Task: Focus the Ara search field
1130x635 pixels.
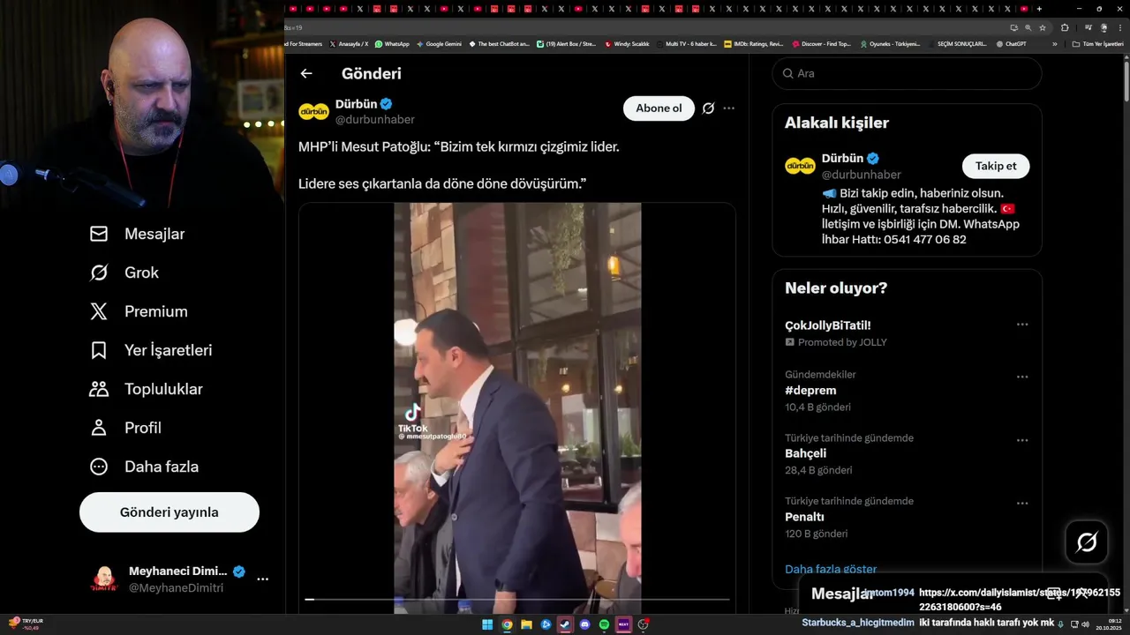Action: click(907, 73)
